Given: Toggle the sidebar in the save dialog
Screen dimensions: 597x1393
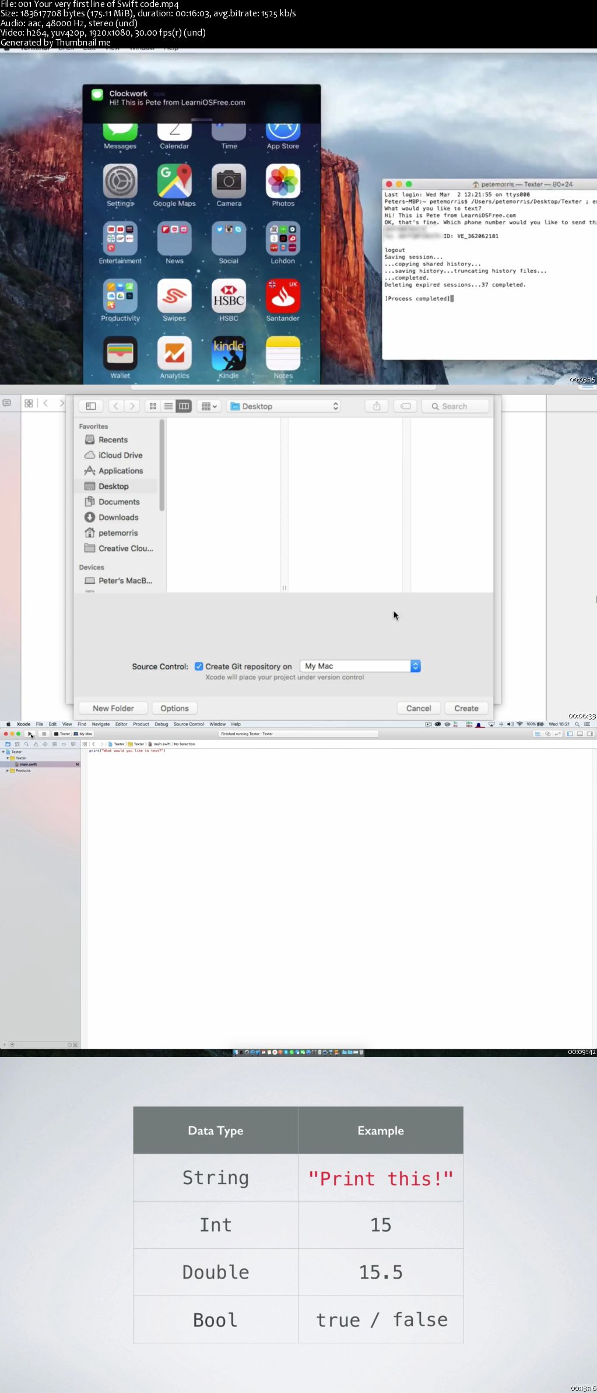Looking at the screenshot, I should tap(91, 406).
